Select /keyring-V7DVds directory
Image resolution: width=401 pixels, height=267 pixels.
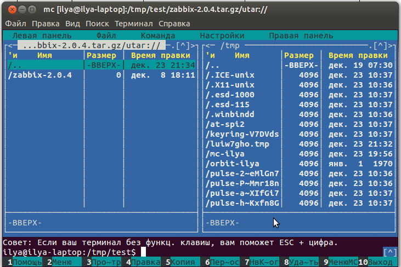[x=299, y=134]
